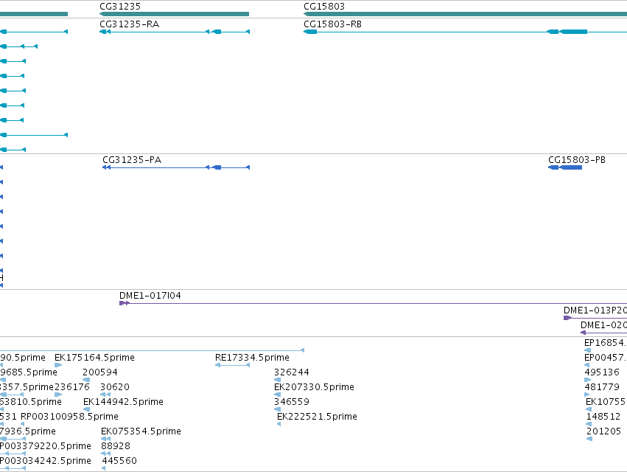Click the EK075354.5prime label
The width and height of the screenshot is (627, 472).
coord(141,431)
